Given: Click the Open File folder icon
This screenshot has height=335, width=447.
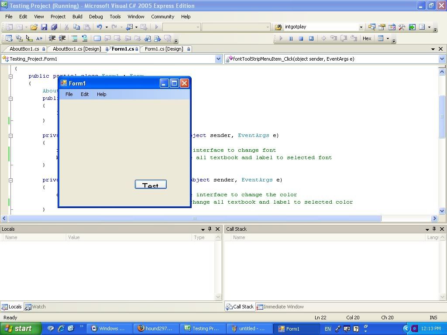Looking at the screenshot, I should pos(34,27).
